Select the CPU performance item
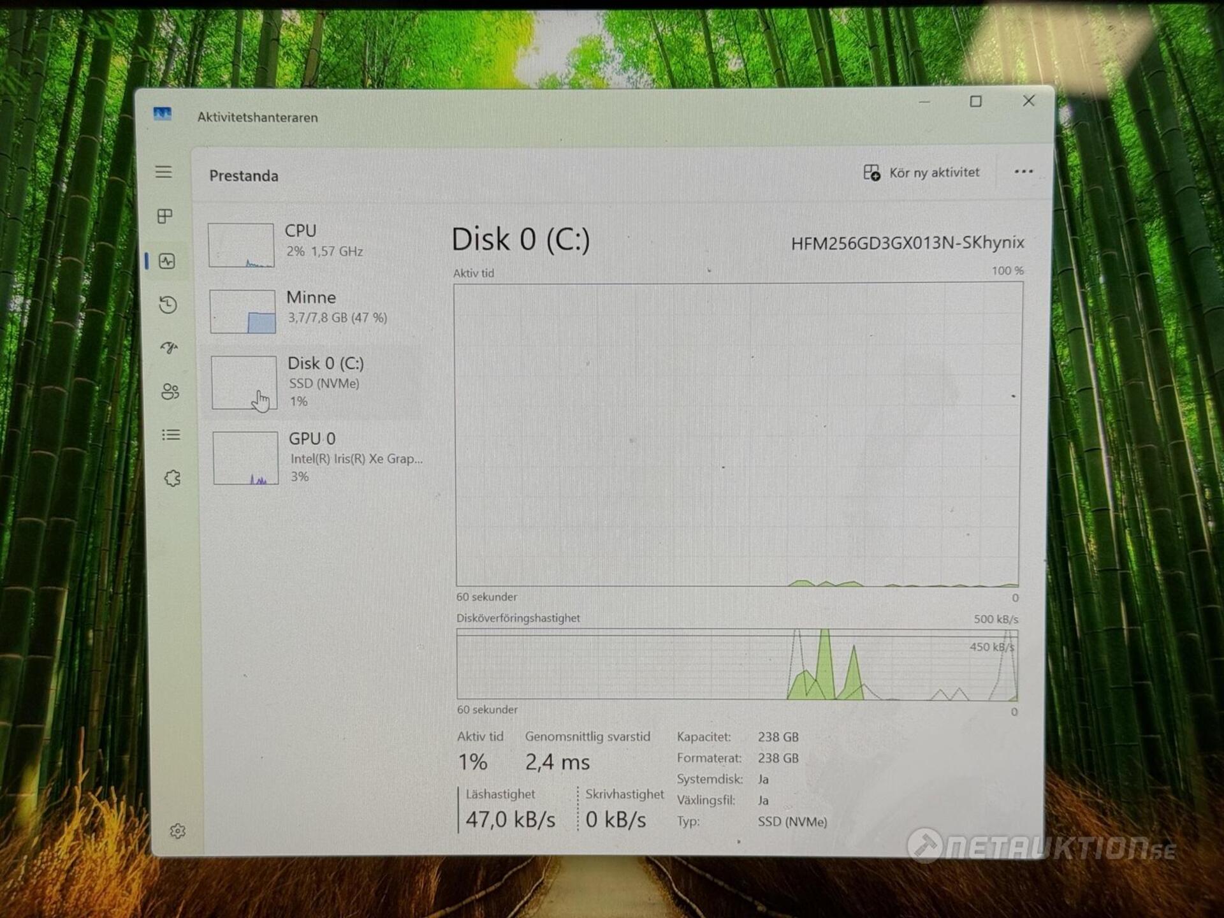 coord(312,243)
